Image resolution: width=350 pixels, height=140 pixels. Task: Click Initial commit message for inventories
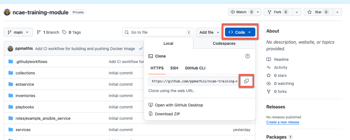(121, 95)
